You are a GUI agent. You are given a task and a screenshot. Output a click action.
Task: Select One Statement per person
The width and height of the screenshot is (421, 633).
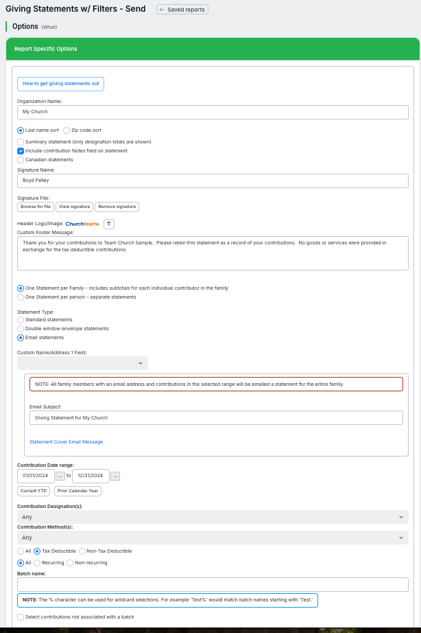(x=21, y=297)
